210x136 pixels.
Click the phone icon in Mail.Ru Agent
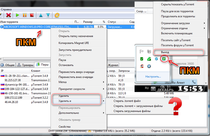pyautogui.click(x=194, y=82)
